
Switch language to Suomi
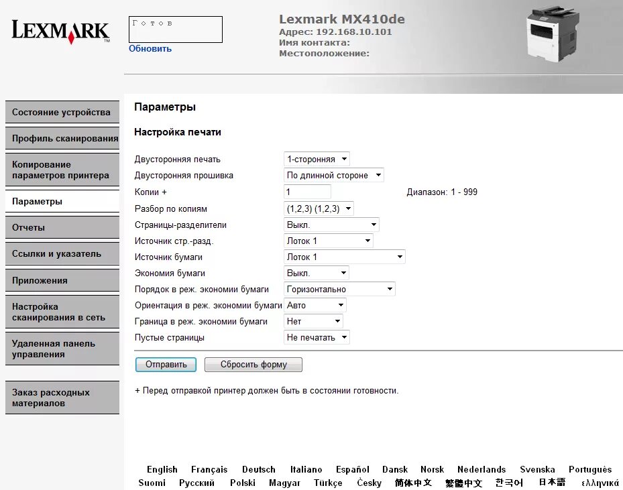[152, 483]
